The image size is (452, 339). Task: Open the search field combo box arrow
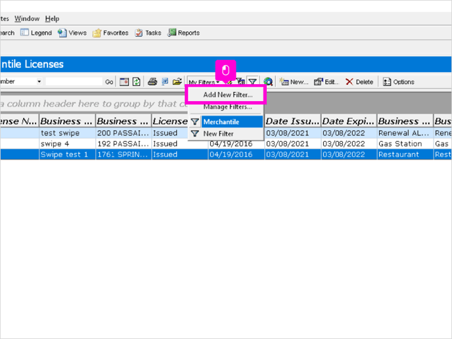[39, 81]
